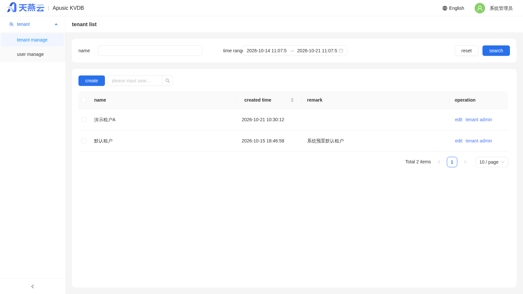Click the Apusic KVDB title text
The height and width of the screenshot is (294, 523).
[68, 8]
